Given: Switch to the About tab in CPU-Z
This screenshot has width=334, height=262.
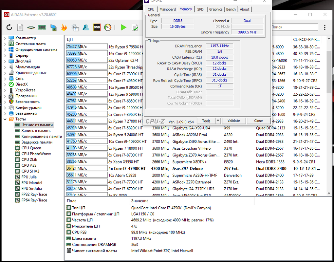Looking at the screenshot, I should 245,9.
